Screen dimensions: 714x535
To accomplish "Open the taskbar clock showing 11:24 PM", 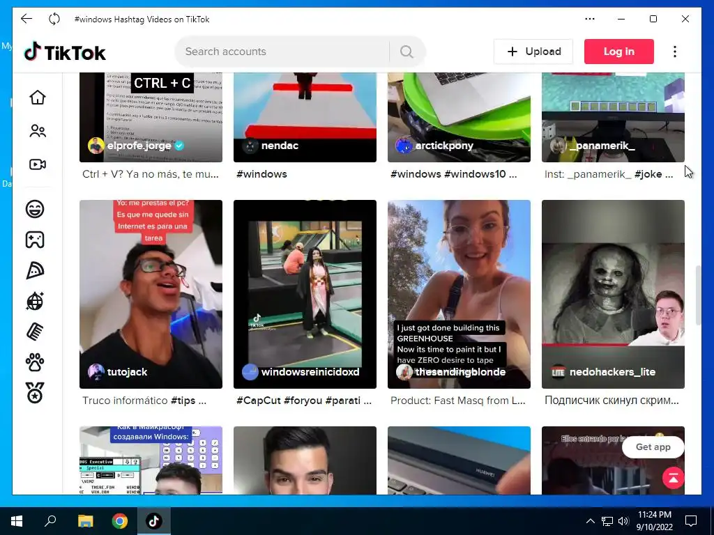I will (654, 521).
